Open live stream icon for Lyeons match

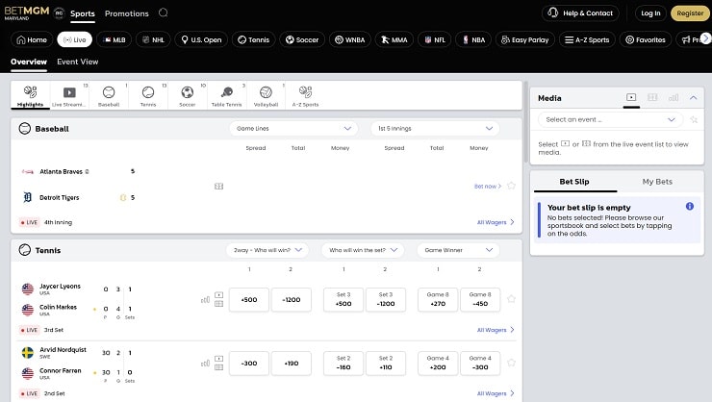(x=218, y=295)
